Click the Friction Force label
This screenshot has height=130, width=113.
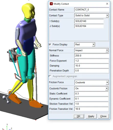click(56, 82)
